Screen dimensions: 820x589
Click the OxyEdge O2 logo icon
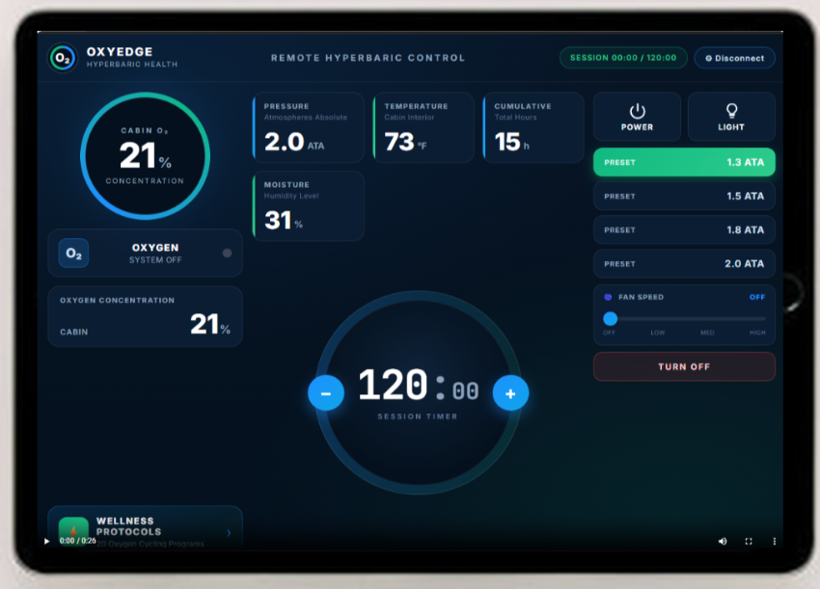[x=63, y=58]
